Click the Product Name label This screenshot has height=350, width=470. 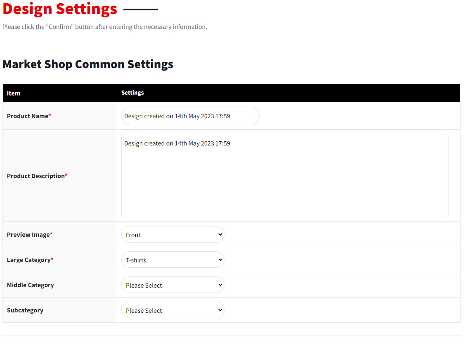coord(28,116)
